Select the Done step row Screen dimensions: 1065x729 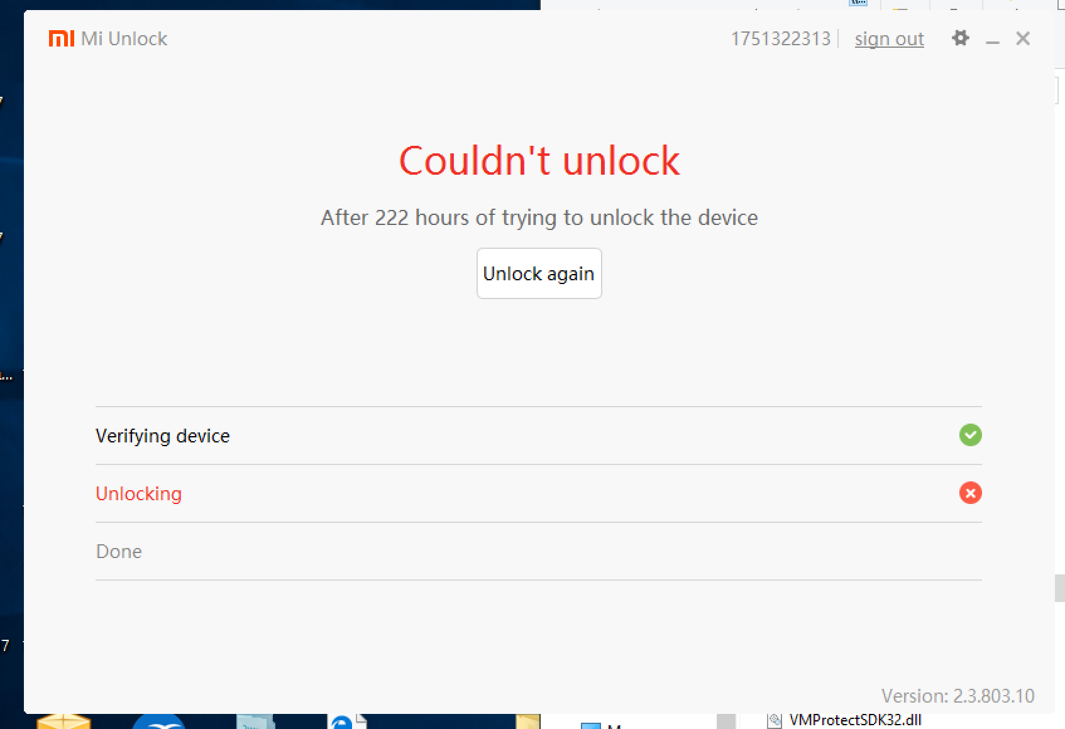pyautogui.click(x=538, y=551)
